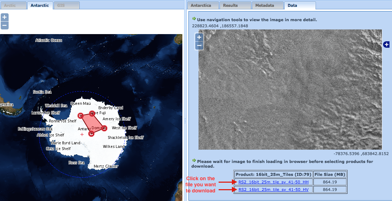Viewport: 392px width, 201px height.
Task: Click the Product 16bit_25m_Tiles table header
Action: click(x=273, y=174)
